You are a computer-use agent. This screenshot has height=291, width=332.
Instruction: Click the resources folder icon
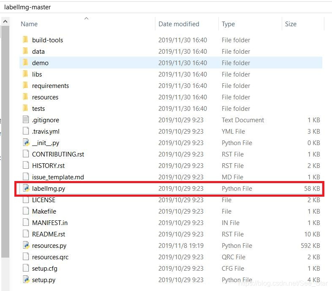pyautogui.click(x=25, y=97)
